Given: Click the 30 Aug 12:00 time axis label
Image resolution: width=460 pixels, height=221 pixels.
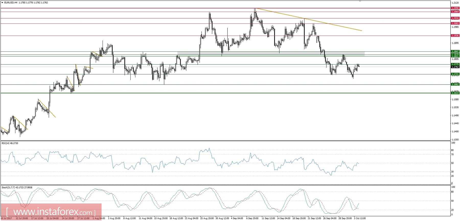Looking at the screenshot, I should point(222,218).
